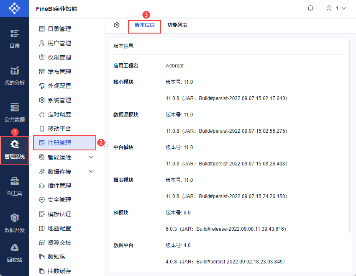Open the 目录 sidebar section
This screenshot has height=276, width=356.
tap(15, 39)
